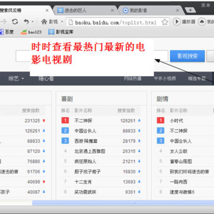Click the undo back arrow icon

pyautogui.click(x=26, y=21)
